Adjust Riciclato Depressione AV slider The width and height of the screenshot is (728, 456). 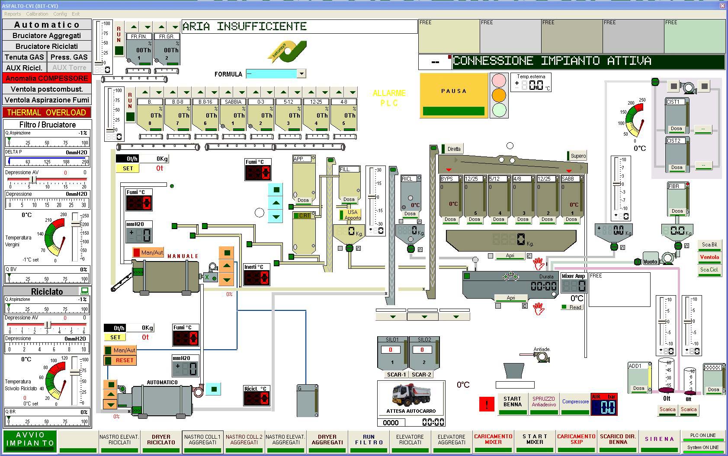[48, 325]
